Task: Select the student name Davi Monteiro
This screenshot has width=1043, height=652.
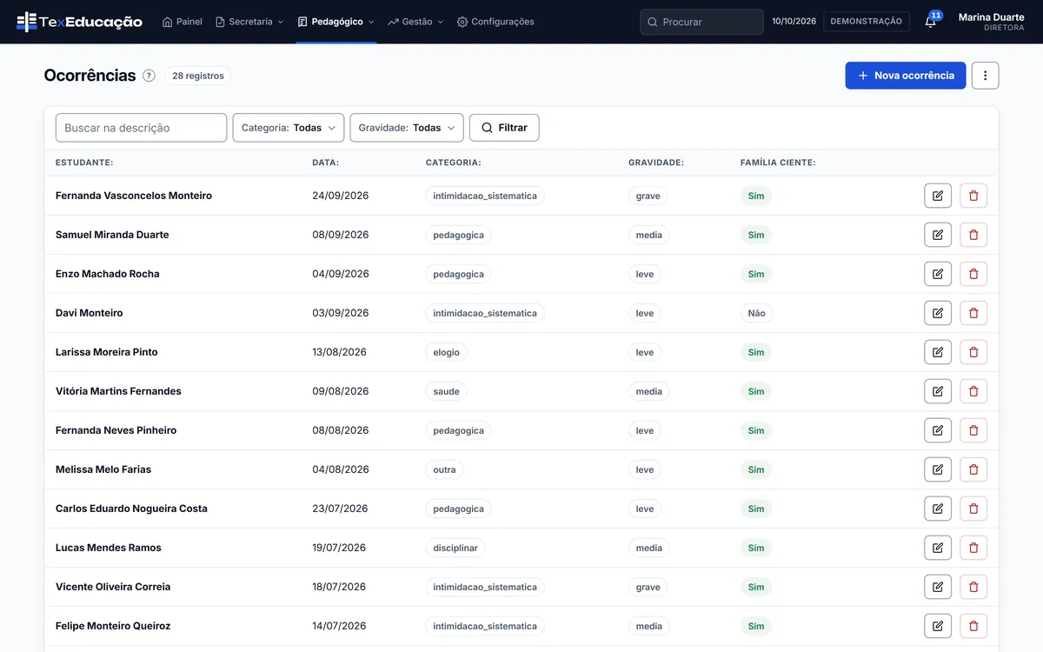Action: [x=90, y=313]
